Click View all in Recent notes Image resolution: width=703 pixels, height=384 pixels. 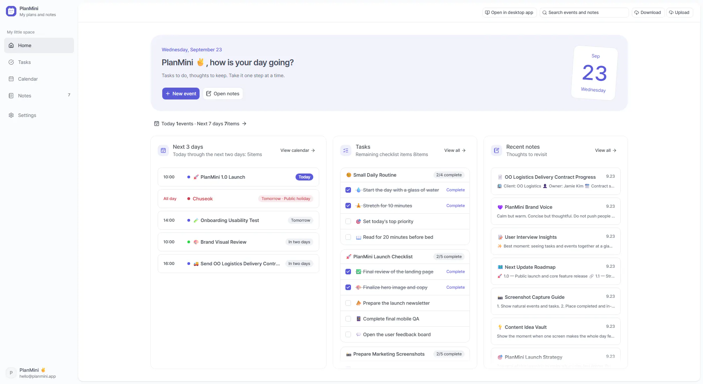pyautogui.click(x=606, y=150)
